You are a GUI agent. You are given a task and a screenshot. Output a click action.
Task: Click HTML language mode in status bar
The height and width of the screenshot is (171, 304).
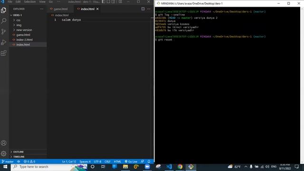pos(117,161)
